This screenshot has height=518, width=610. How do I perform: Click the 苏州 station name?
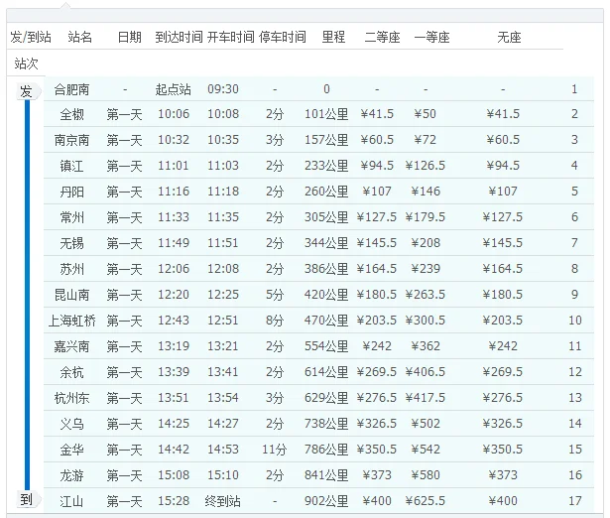tap(71, 269)
